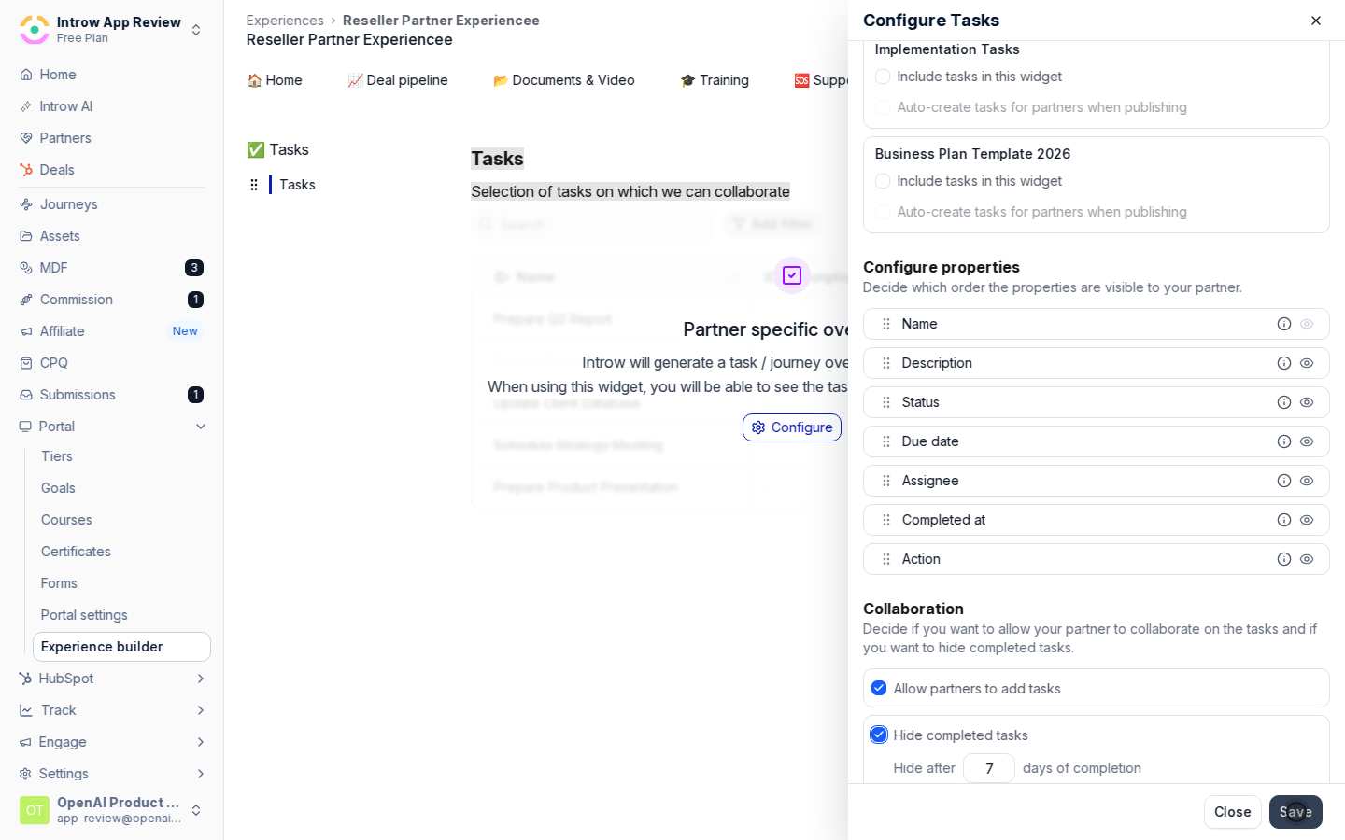This screenshot has height=840, width=1345.
Task: Click the Hide after days input field
Action: pyautogui.click(x=989, y=768)
